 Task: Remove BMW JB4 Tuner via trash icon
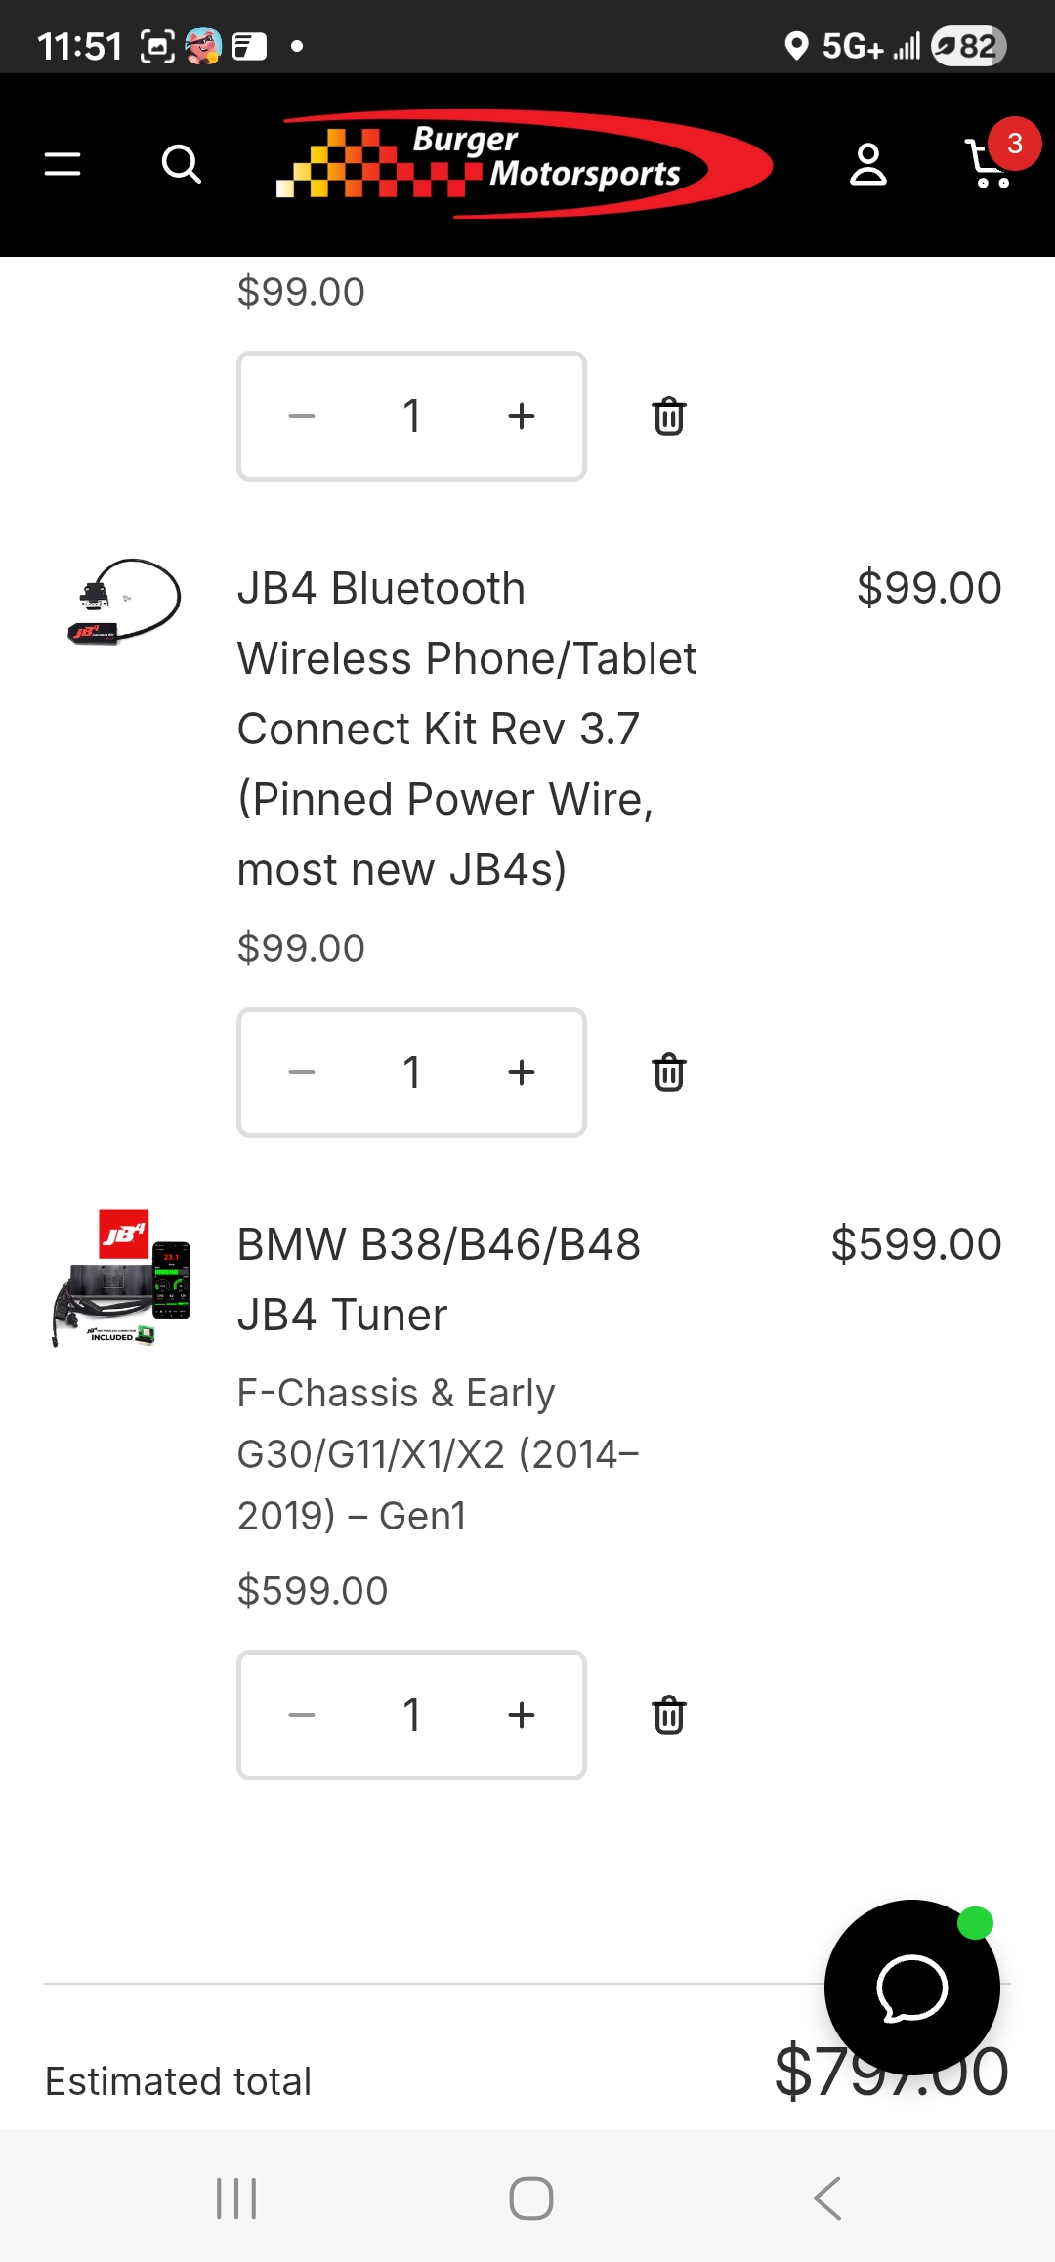[669, 1715]
